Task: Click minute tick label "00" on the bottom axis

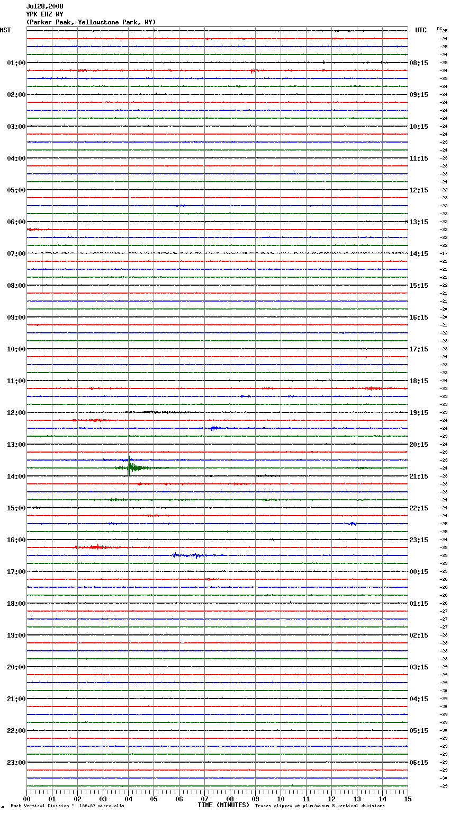Action: pyautogui.click(x=26, y=799)
